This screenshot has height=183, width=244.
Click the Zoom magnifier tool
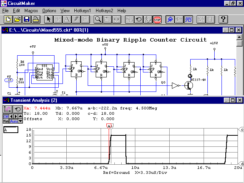click(x=98, y=19)
